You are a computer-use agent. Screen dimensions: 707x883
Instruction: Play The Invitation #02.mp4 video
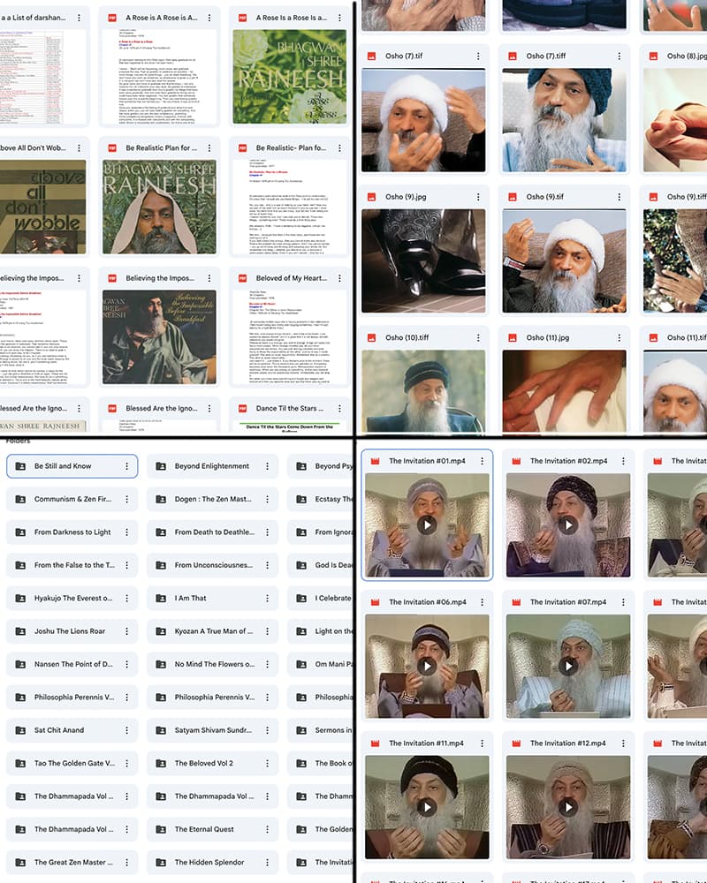[x=567, y=525]
